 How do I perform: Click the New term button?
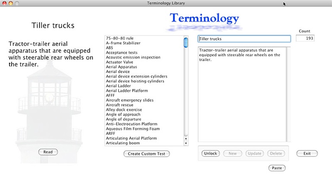tap(233, 154)
